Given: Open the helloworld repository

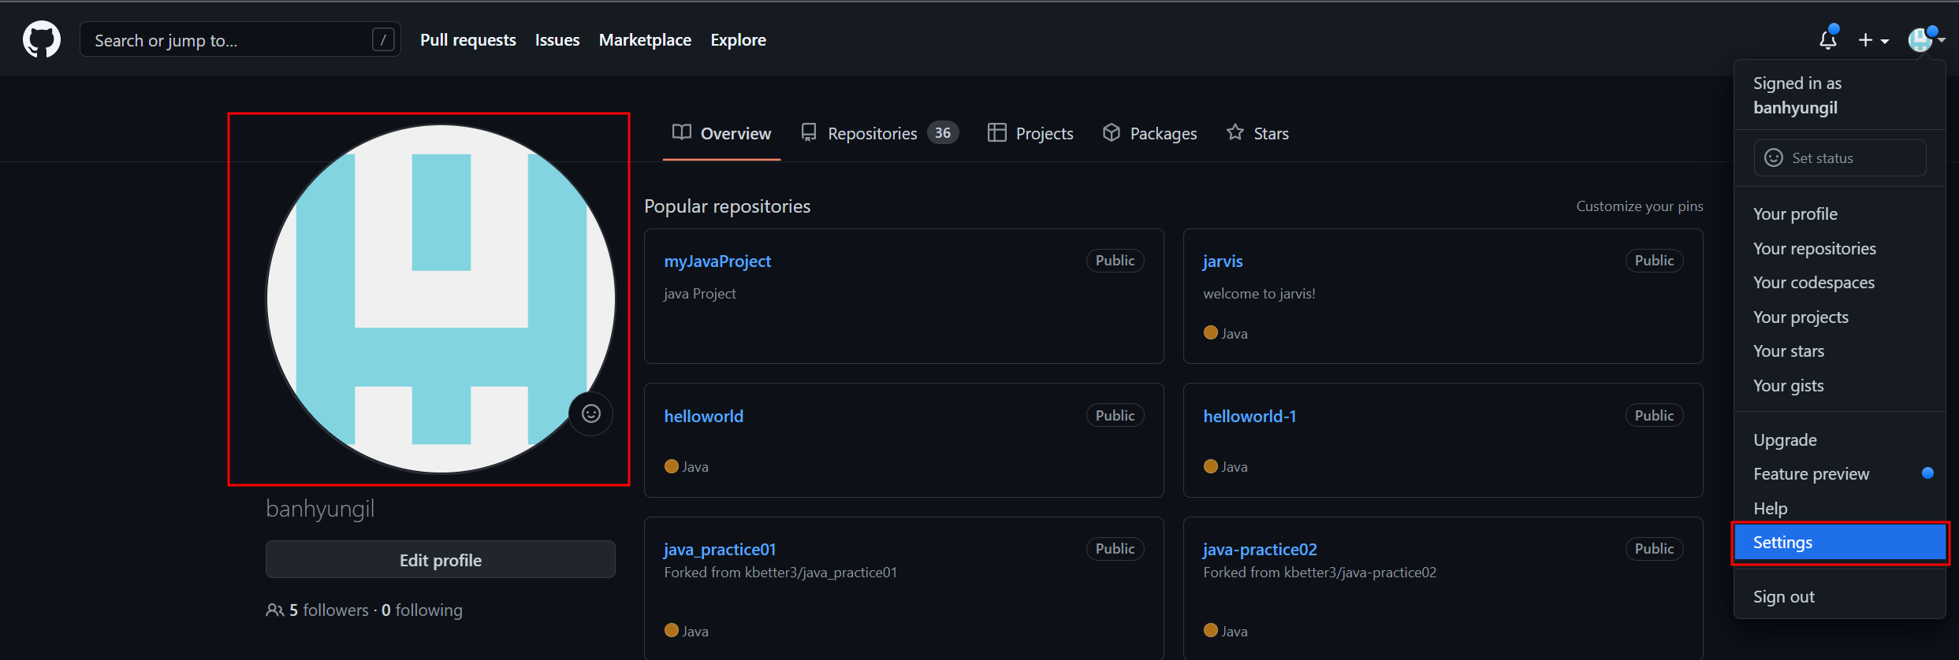Looking at the screenshot, I should coord(704,416).
